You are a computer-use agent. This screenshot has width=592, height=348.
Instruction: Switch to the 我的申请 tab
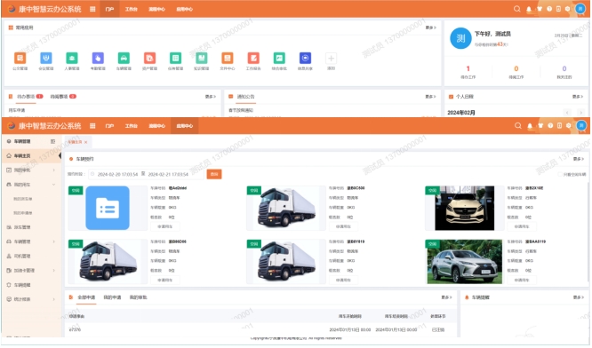tap(112, 298)
